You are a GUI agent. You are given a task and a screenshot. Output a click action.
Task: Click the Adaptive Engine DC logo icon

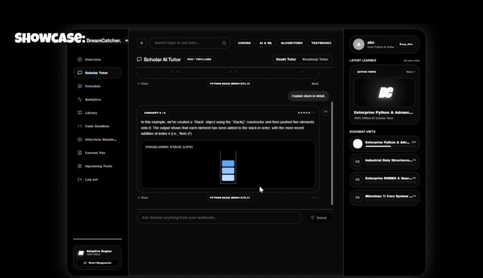pyautogui.click(x=81, y=253)
